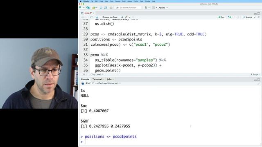Expand the code tools wand dropdown arrow
The image size is (262, 147).
(x=130, y=17)
